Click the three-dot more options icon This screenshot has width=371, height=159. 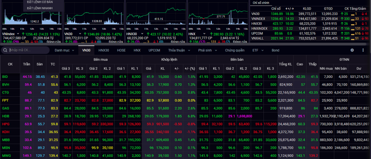coord(362,50)
